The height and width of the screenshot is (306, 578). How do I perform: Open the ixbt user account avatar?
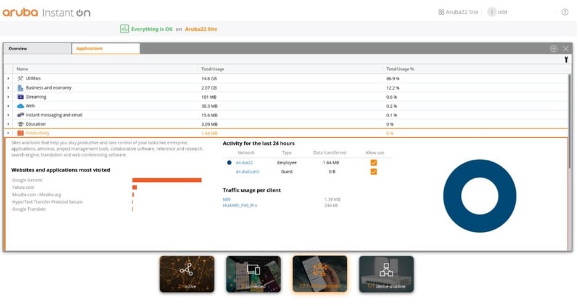coord(492,12)
